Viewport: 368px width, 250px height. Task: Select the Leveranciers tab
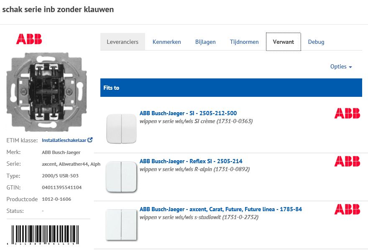click(123, 42)
